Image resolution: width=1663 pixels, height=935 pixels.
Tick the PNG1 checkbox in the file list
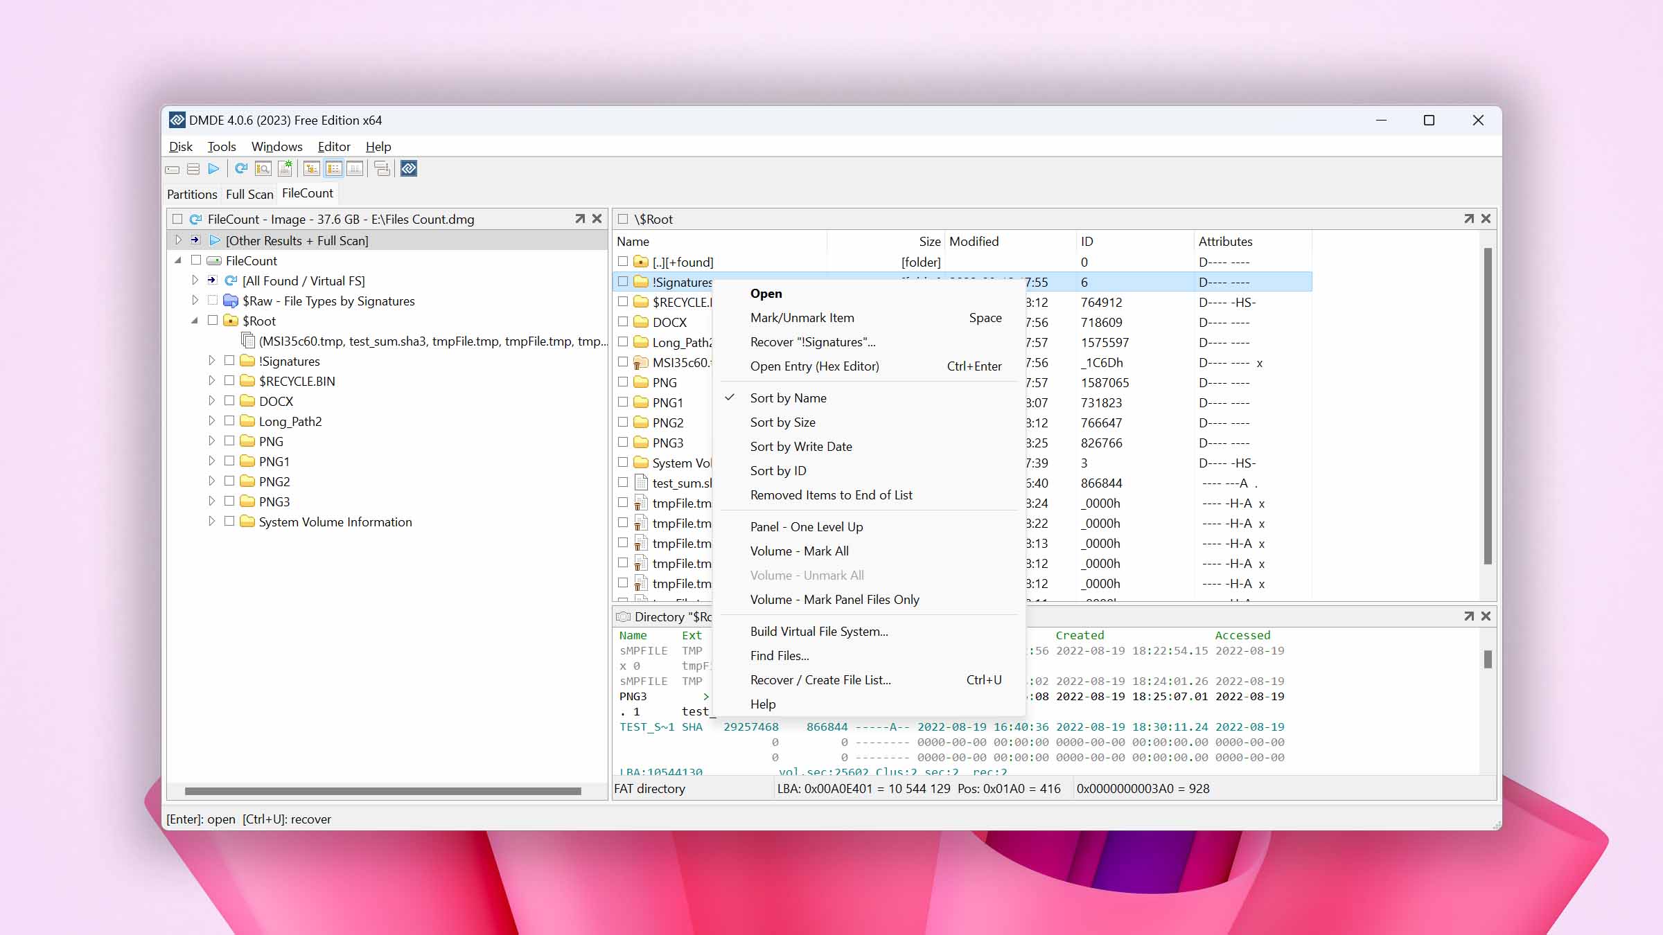tap(623, 402)
